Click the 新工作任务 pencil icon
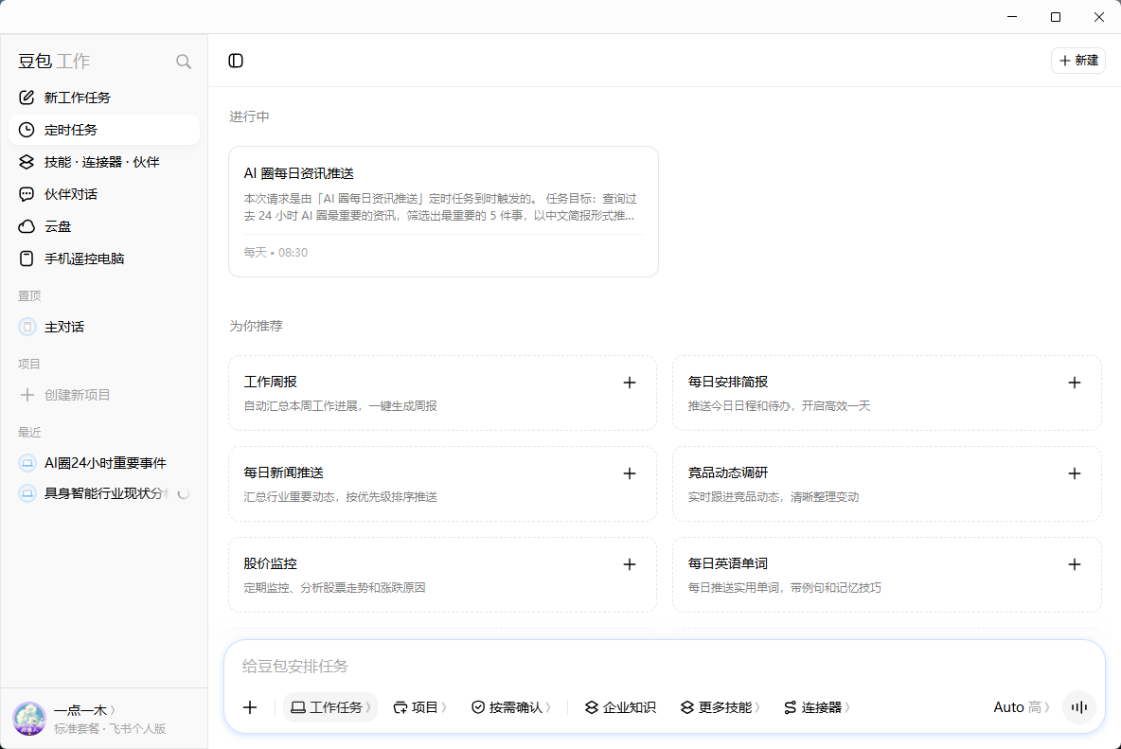Screen dimensions: 1121x749 (27, 98)
